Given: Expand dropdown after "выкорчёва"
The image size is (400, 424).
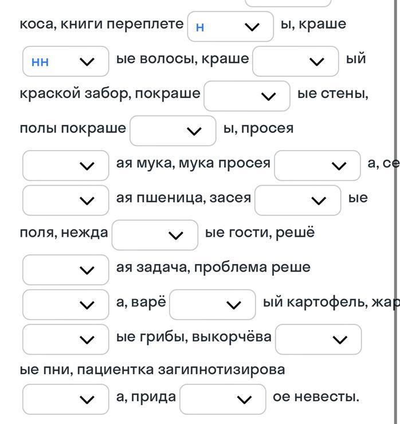Looking at the screenshot, I should (x=318, y=339).
